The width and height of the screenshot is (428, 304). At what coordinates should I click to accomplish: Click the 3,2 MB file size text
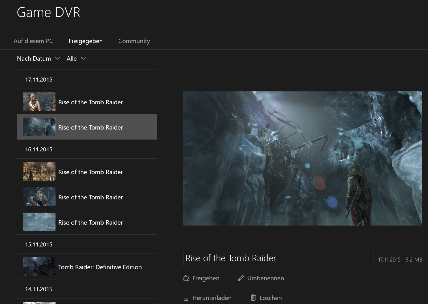414,260
